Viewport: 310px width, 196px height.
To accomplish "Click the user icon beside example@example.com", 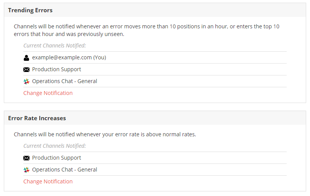I will [26, 58].
